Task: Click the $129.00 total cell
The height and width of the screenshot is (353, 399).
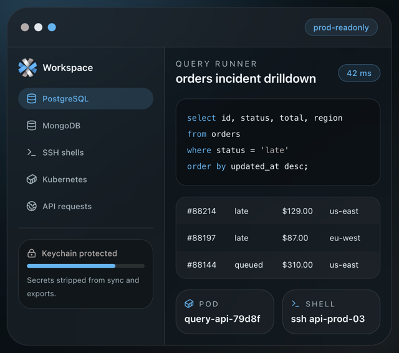Action: pos(297,211)
